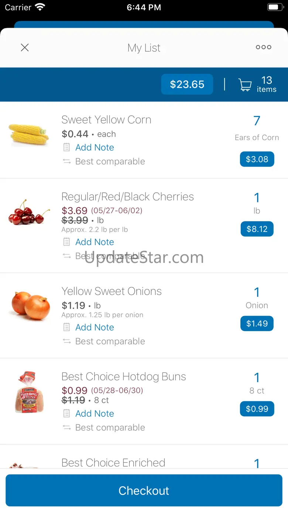The width and height of the screenshot is (288, 512).
Task: Tap note icon under Regular/Red/Black Cherries
Action: 66,242
